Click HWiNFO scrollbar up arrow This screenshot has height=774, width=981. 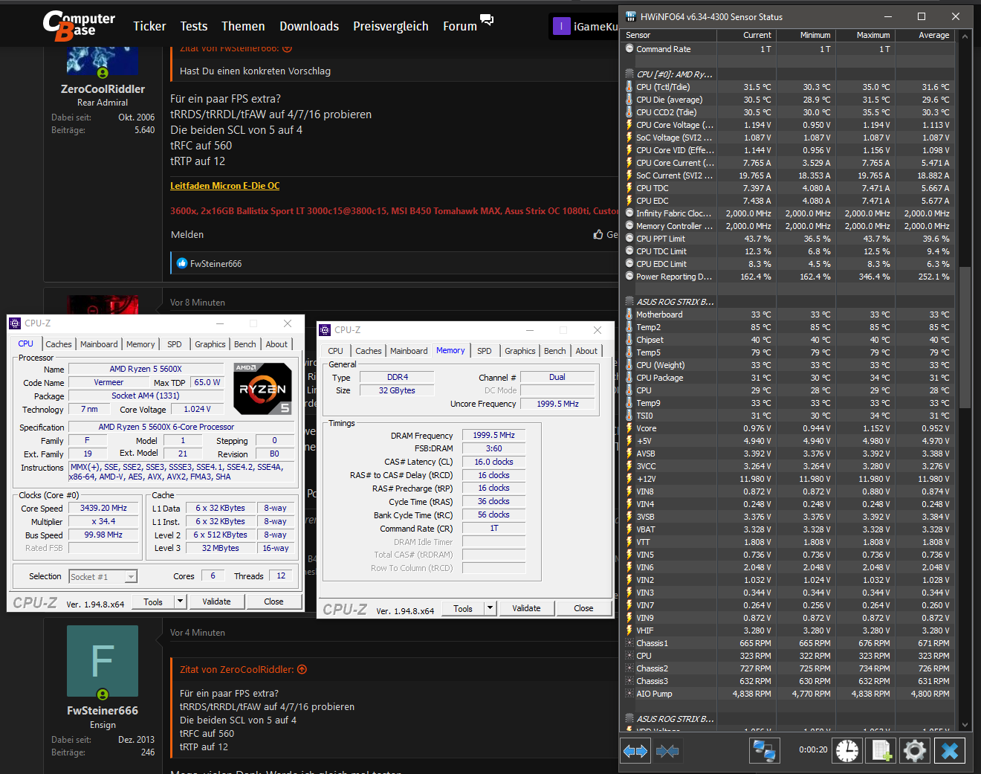pyautogui.click(x=965, y=36)
